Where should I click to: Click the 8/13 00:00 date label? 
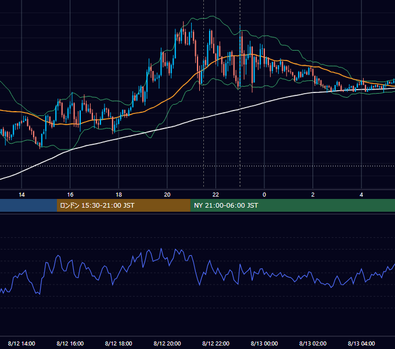pos(264,343)
